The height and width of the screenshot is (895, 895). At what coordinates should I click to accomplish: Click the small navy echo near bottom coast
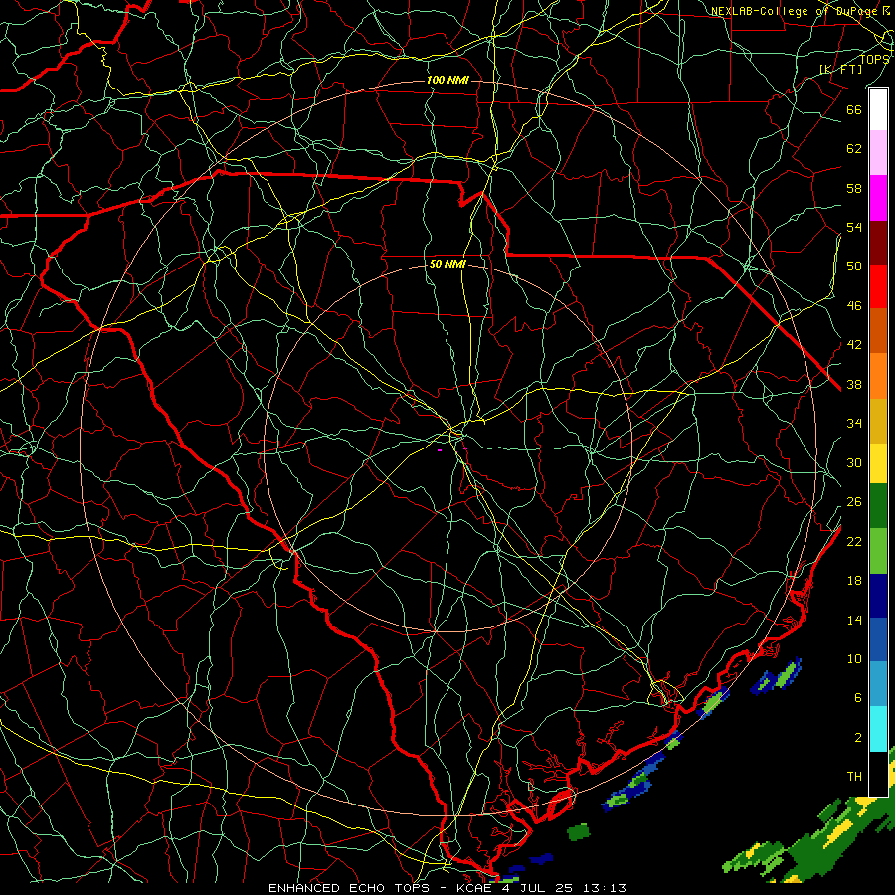tap(541, 858)
